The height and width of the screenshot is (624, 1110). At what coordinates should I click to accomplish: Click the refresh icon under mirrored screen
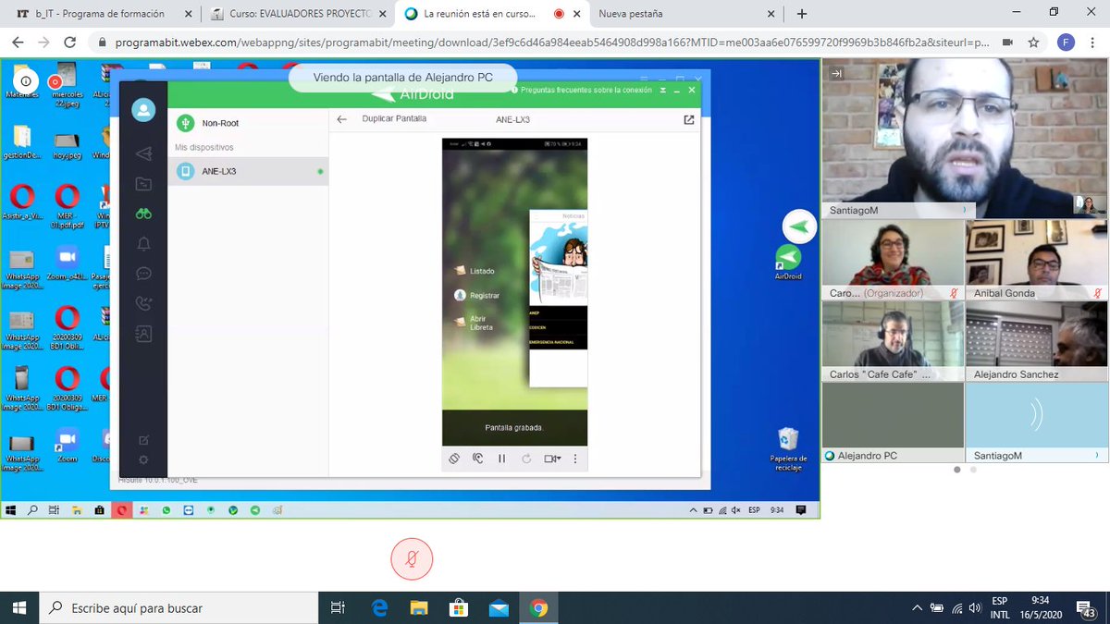[x=526, y=458]
